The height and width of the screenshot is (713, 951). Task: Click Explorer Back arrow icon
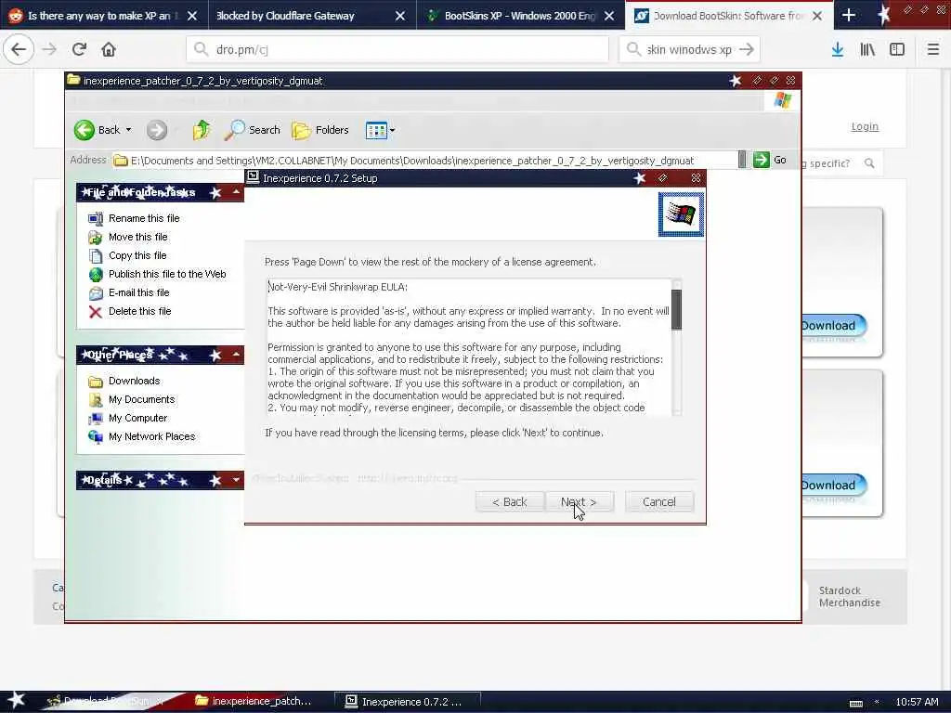point(85,130)
